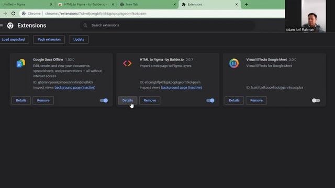
Task: Disable the Google Docs Offline toggle
Action: pos(104,100)
